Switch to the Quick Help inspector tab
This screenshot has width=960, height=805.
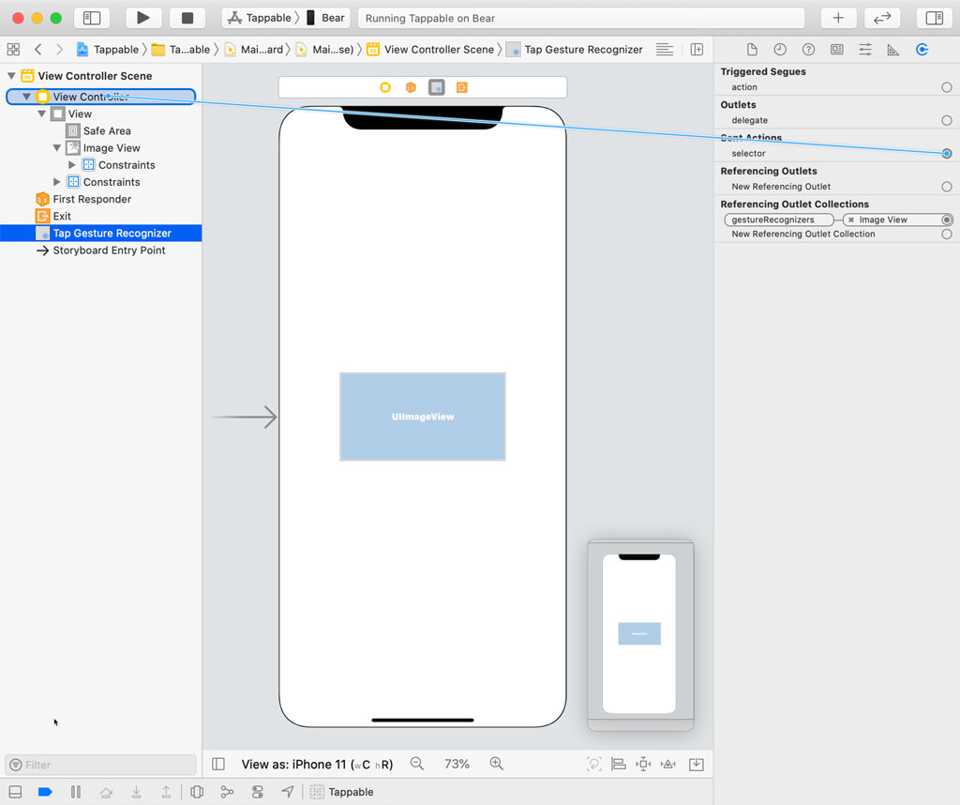coord(808,50)
